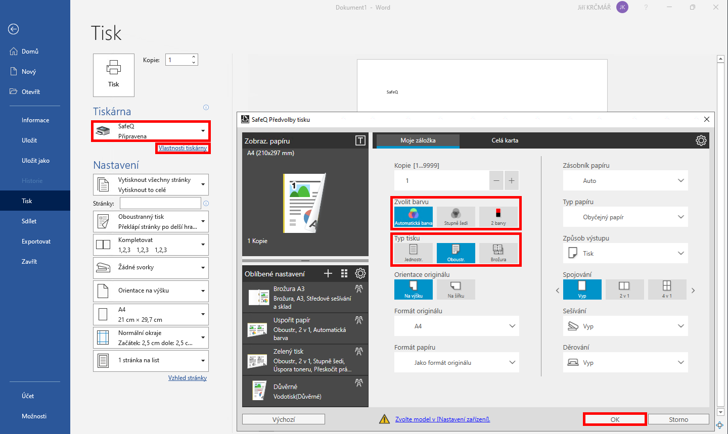Click the JK user account avatar
Viewport: 728px width, 434px height.
[622, 7]
